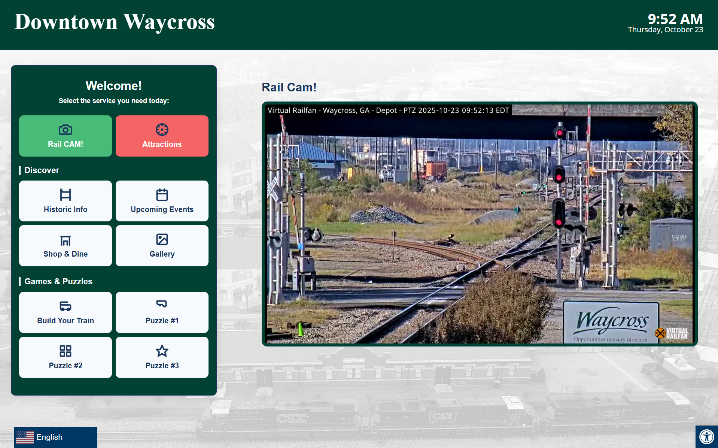Click the wheel icon on Attractions
The height and width of the screenshot is (448, 718).
click(162, 130)
